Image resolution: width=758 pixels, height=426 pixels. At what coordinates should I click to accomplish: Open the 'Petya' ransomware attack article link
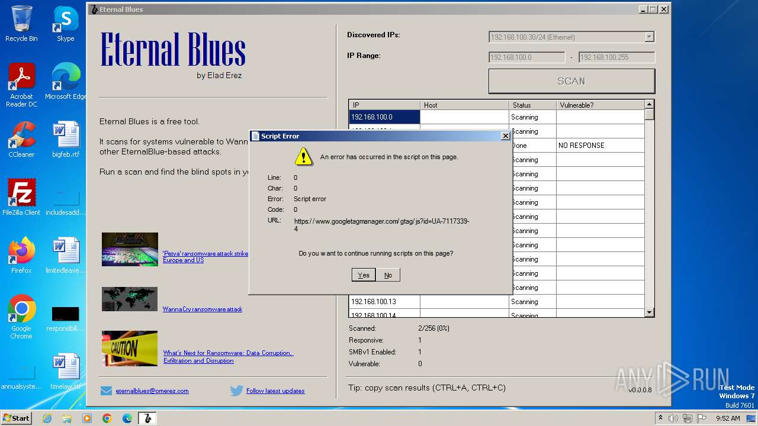point(205,257)
